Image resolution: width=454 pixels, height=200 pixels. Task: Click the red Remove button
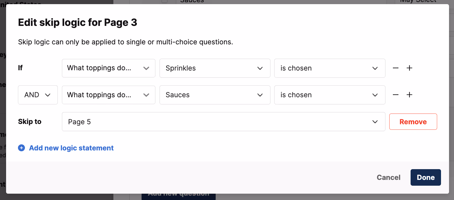[x=413, y=121]
